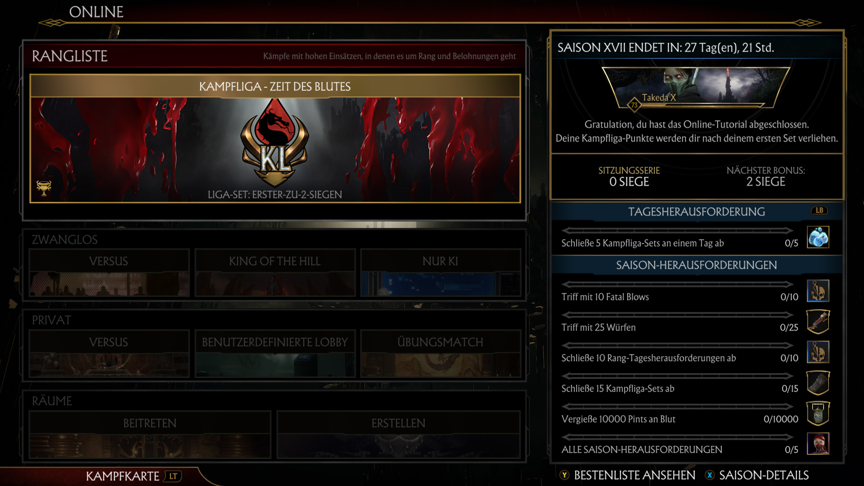Click the KL Kampfliga emblem logo

(x=274, y=143)
